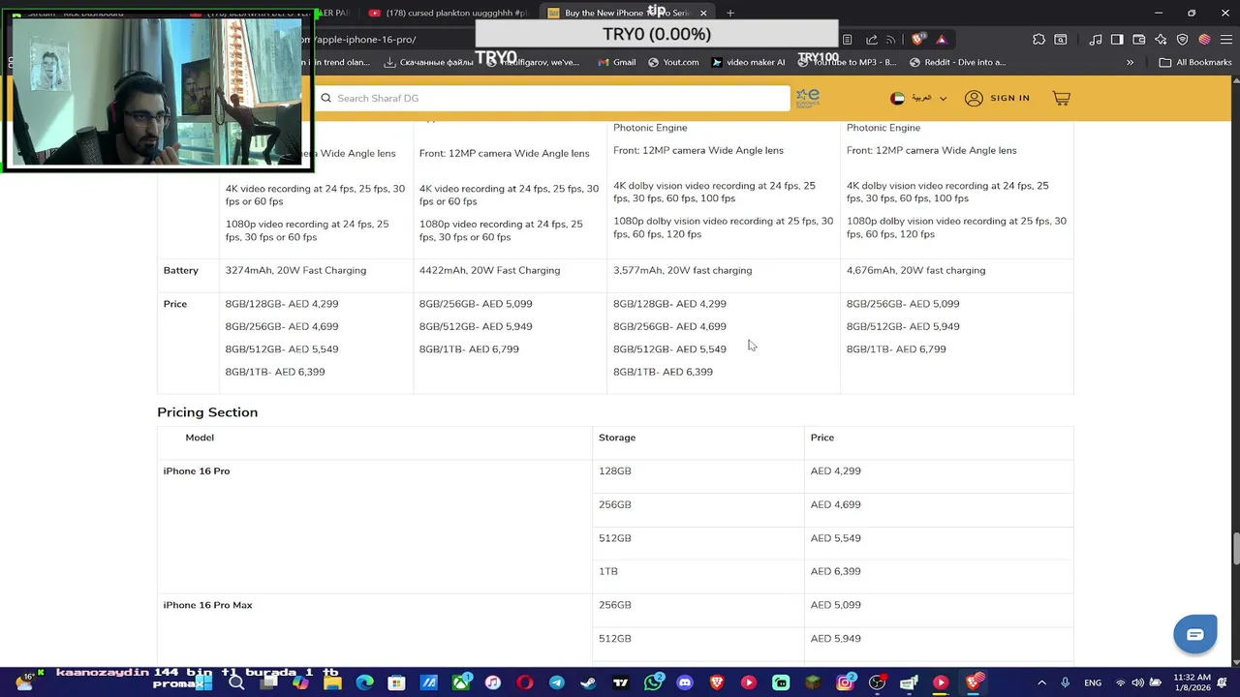This screenshot has height=697, width=1240.
Task: Focus the Search Sharaf DG field
Action: 552,98
